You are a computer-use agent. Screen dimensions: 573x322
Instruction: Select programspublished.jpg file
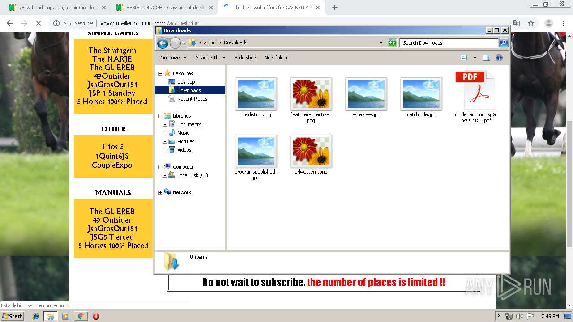pos(256,157)
